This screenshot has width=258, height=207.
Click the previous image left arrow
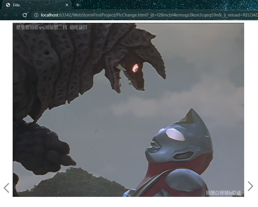pos(6,188)
